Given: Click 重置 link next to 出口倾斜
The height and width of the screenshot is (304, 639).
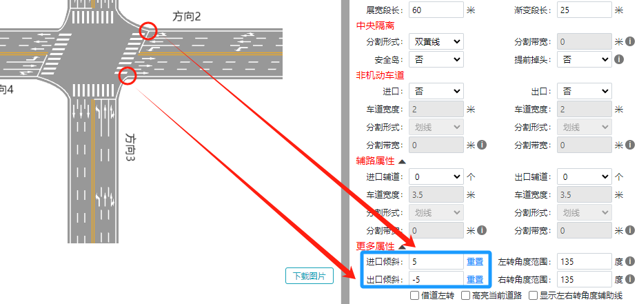Looking at the screenshot, I should [474, 279].
